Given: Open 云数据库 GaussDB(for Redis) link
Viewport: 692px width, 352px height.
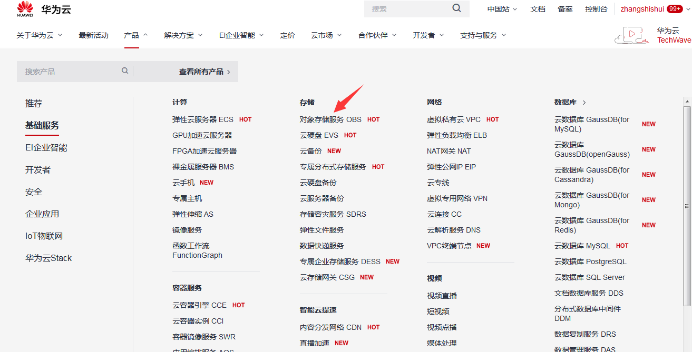Looking at the screenshot, I should click(592, 225).
